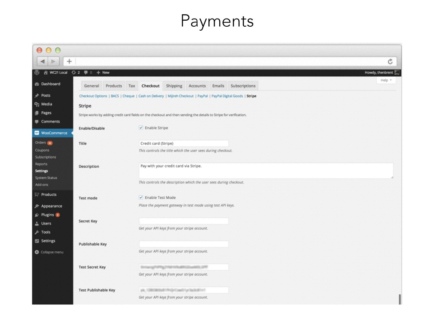This screenshot has height=331, width=442.
Task: Open Appearance in sidebar
Action: pos(52,206)
